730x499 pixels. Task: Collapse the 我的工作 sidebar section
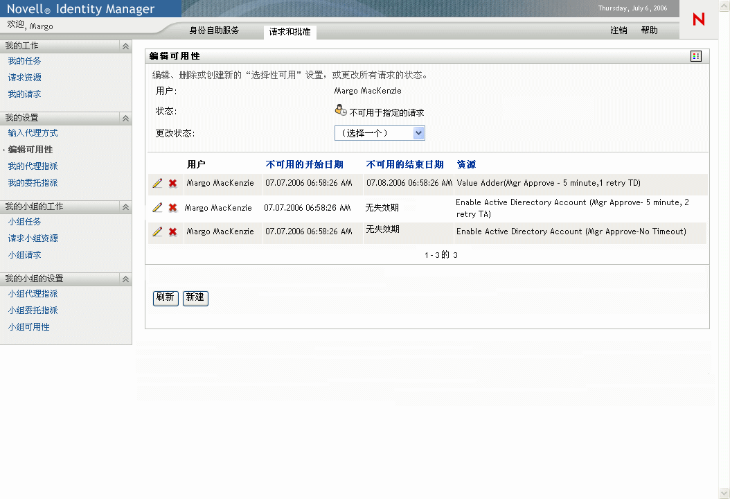(x=125, y=46)
